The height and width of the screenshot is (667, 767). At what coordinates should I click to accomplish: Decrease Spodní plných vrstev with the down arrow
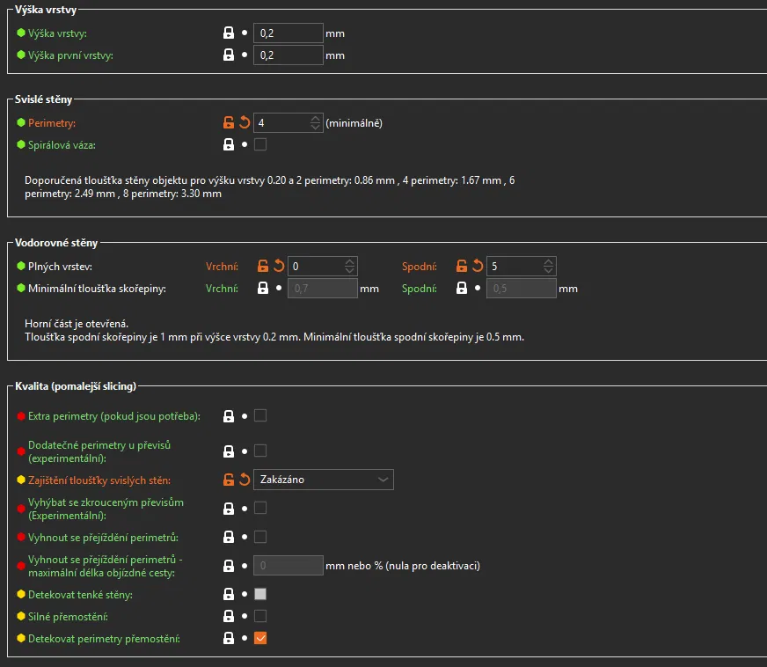(549, 270)
